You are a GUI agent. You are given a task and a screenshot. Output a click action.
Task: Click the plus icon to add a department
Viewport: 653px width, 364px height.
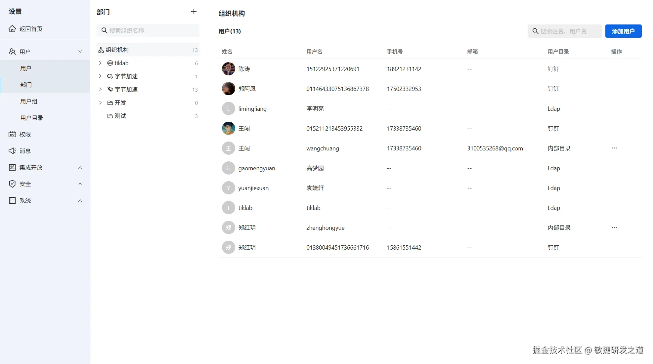194,12
